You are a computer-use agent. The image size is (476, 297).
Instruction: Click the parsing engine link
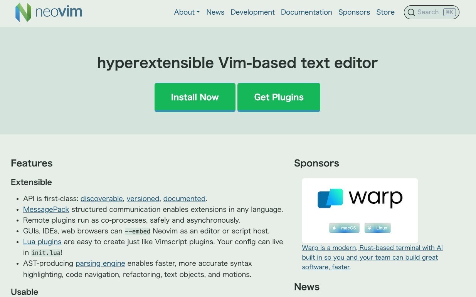pyautogui.click(x=100, y=263)
